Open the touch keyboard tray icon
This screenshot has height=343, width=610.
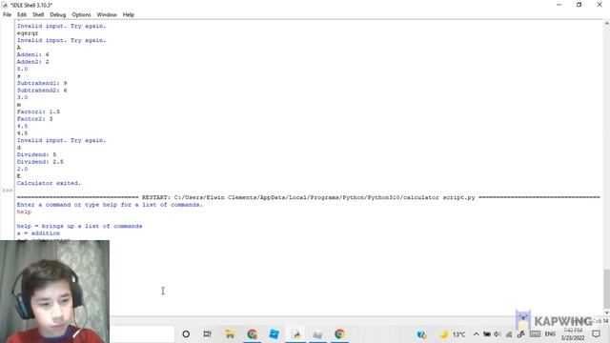pyautogui.click(x=536, y=334)
